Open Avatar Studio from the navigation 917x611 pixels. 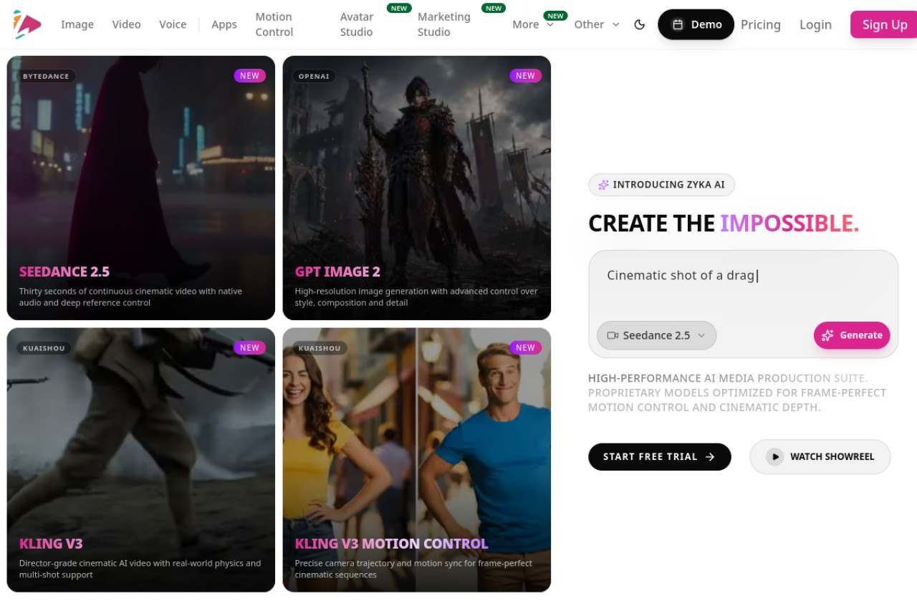pos(357,24)
